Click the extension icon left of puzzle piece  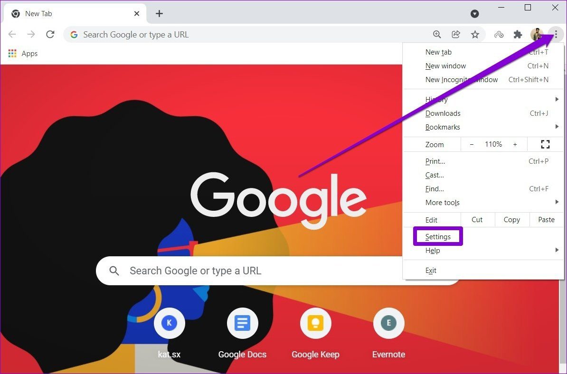point(499,34)
